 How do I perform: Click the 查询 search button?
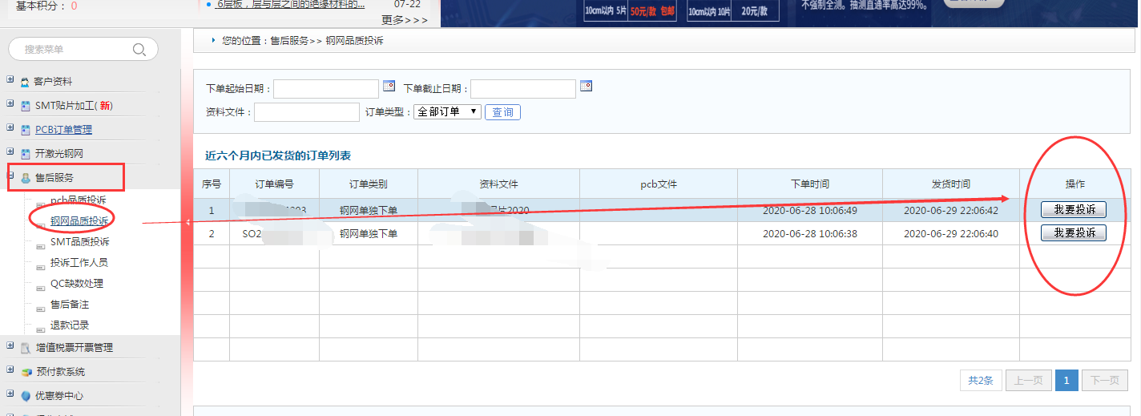click(502, 112)
